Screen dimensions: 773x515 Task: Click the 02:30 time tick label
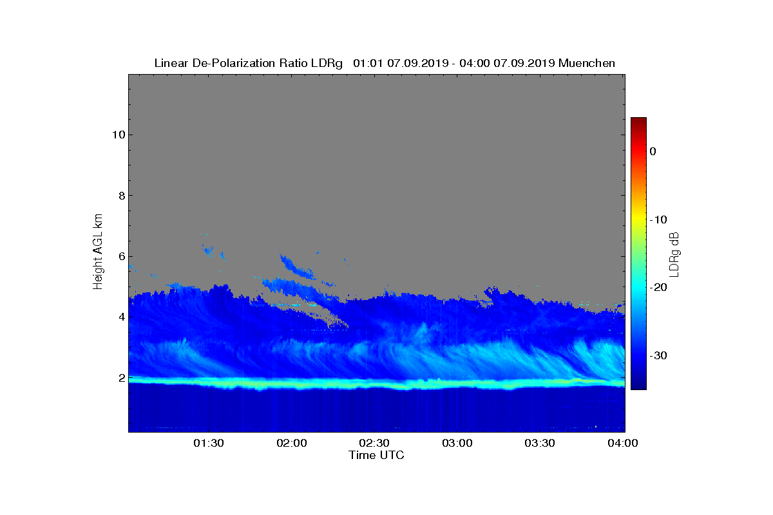(374, 443)
